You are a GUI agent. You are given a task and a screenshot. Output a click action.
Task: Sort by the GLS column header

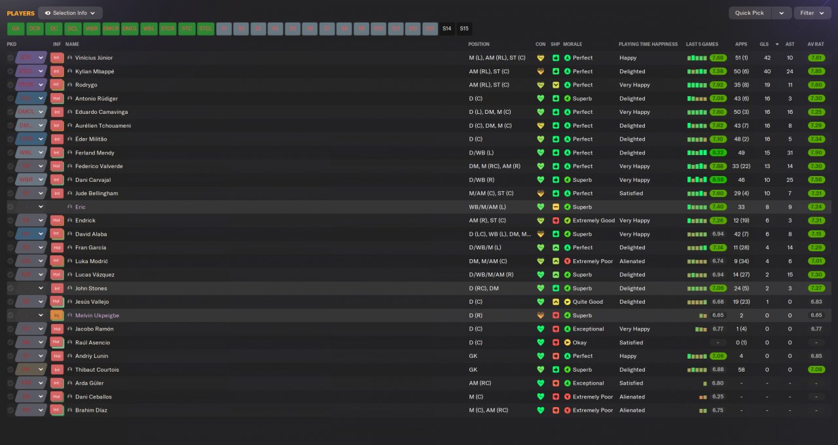pos(764,44)
